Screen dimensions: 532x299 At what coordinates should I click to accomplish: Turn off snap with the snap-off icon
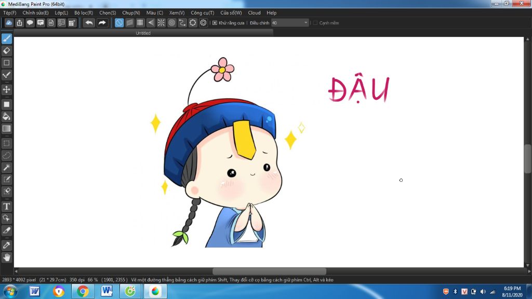pyautogui.click(x=119, y=23)
